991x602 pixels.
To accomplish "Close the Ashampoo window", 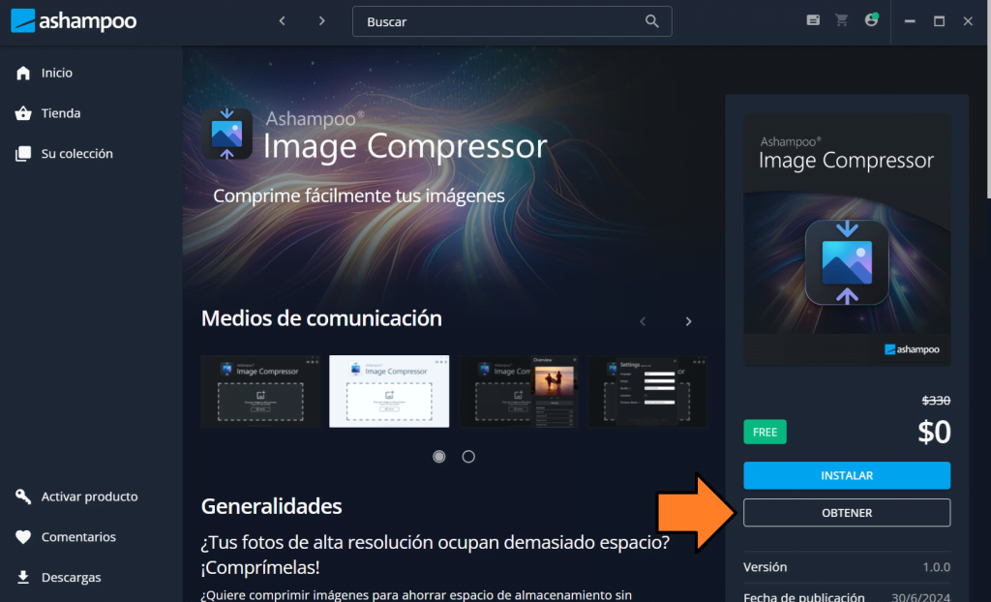I will (x=968, y=21).
